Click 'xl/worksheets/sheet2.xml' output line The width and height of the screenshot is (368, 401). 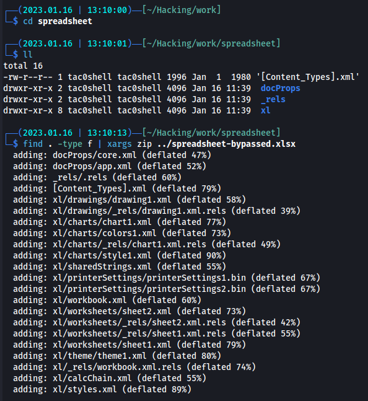pyautogui.click(x=129, y=311)
